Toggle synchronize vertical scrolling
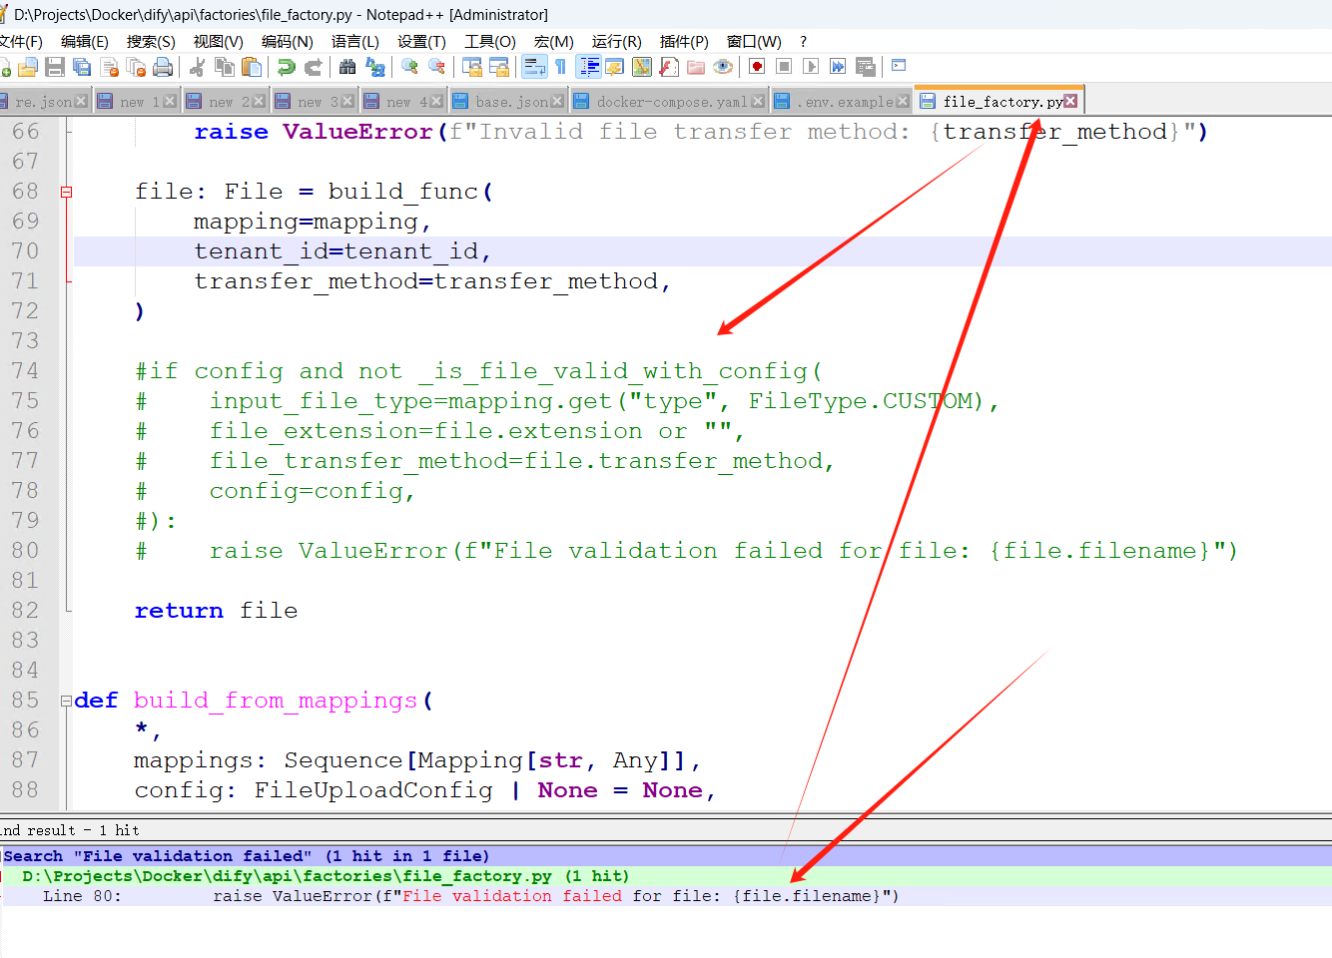1332x958 pixels. coord(472,67)
